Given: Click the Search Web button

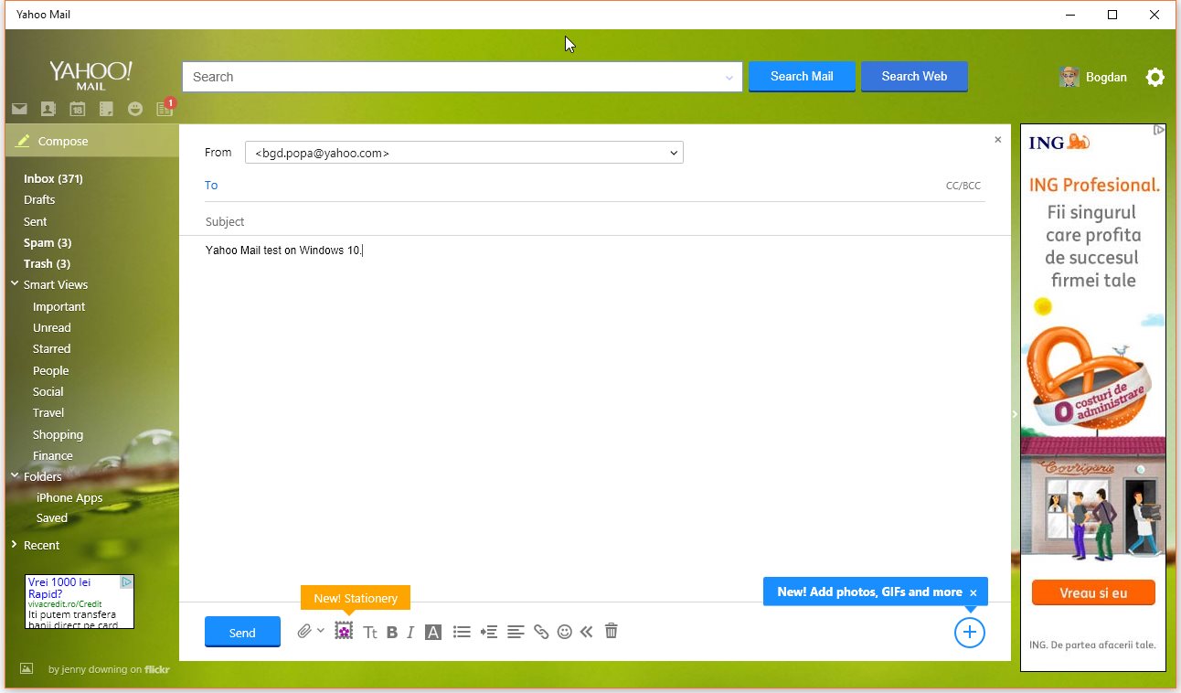Looking at the screenshot, I should point(914,77).
